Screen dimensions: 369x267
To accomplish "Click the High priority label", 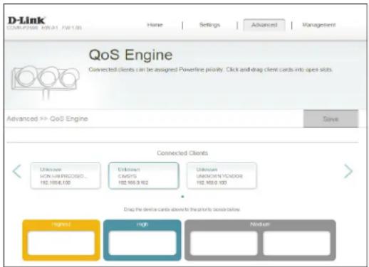I will [142, 224].
